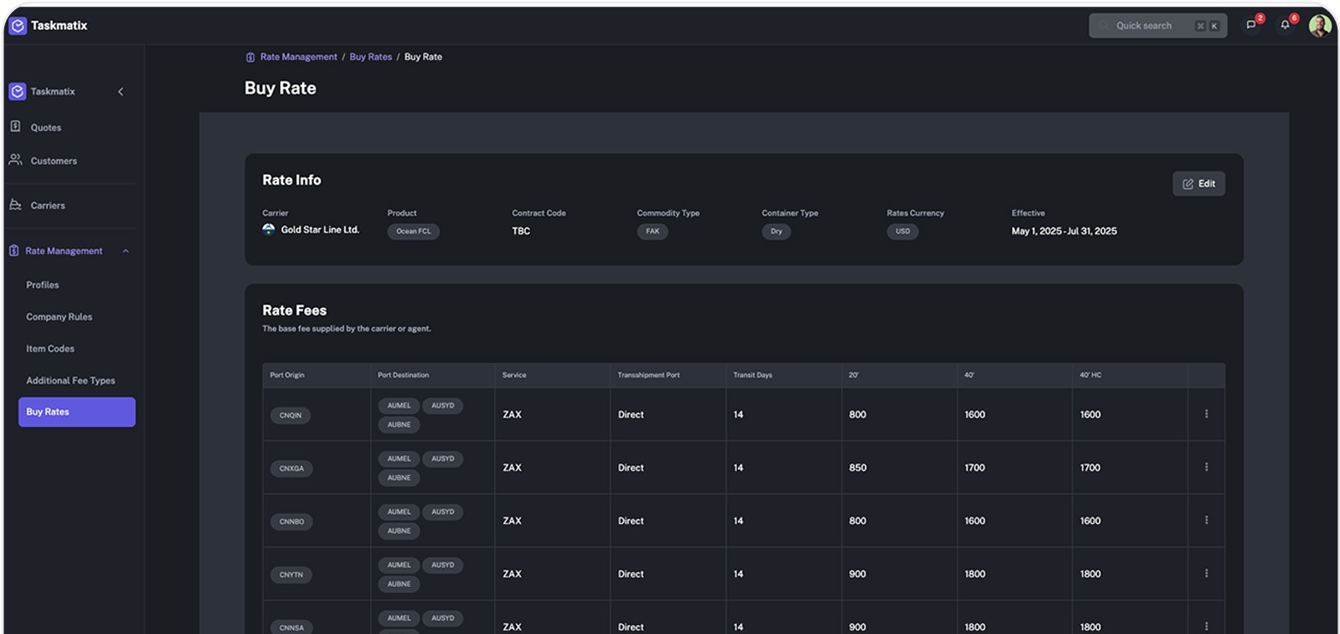Open Quotes from the sidebar
This screenshot has width=1340, height=634.
click(45, 128)
